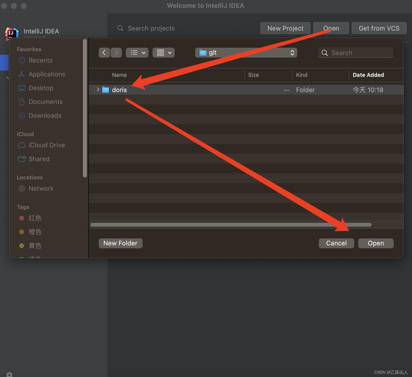The height and width of the screenshot is (377, 412).
Task: Click the iCloud Drive cloud icon
Action: [21, 145]
